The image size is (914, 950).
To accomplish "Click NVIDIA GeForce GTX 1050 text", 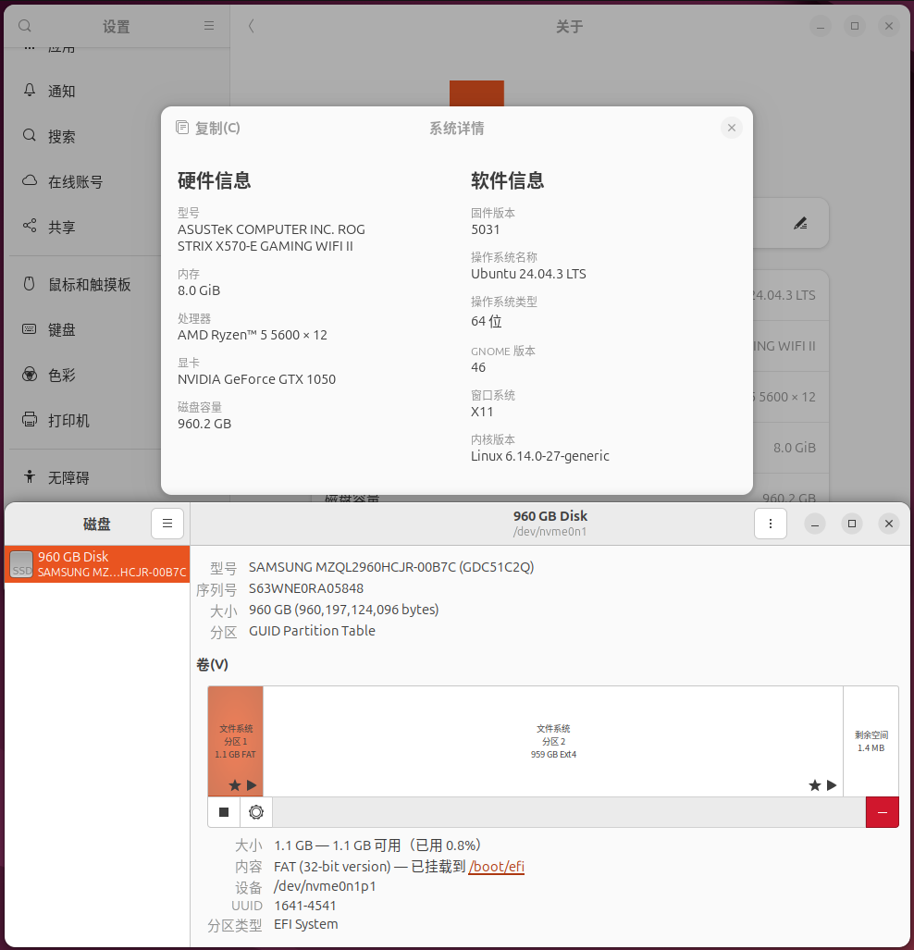I will 256,379.
